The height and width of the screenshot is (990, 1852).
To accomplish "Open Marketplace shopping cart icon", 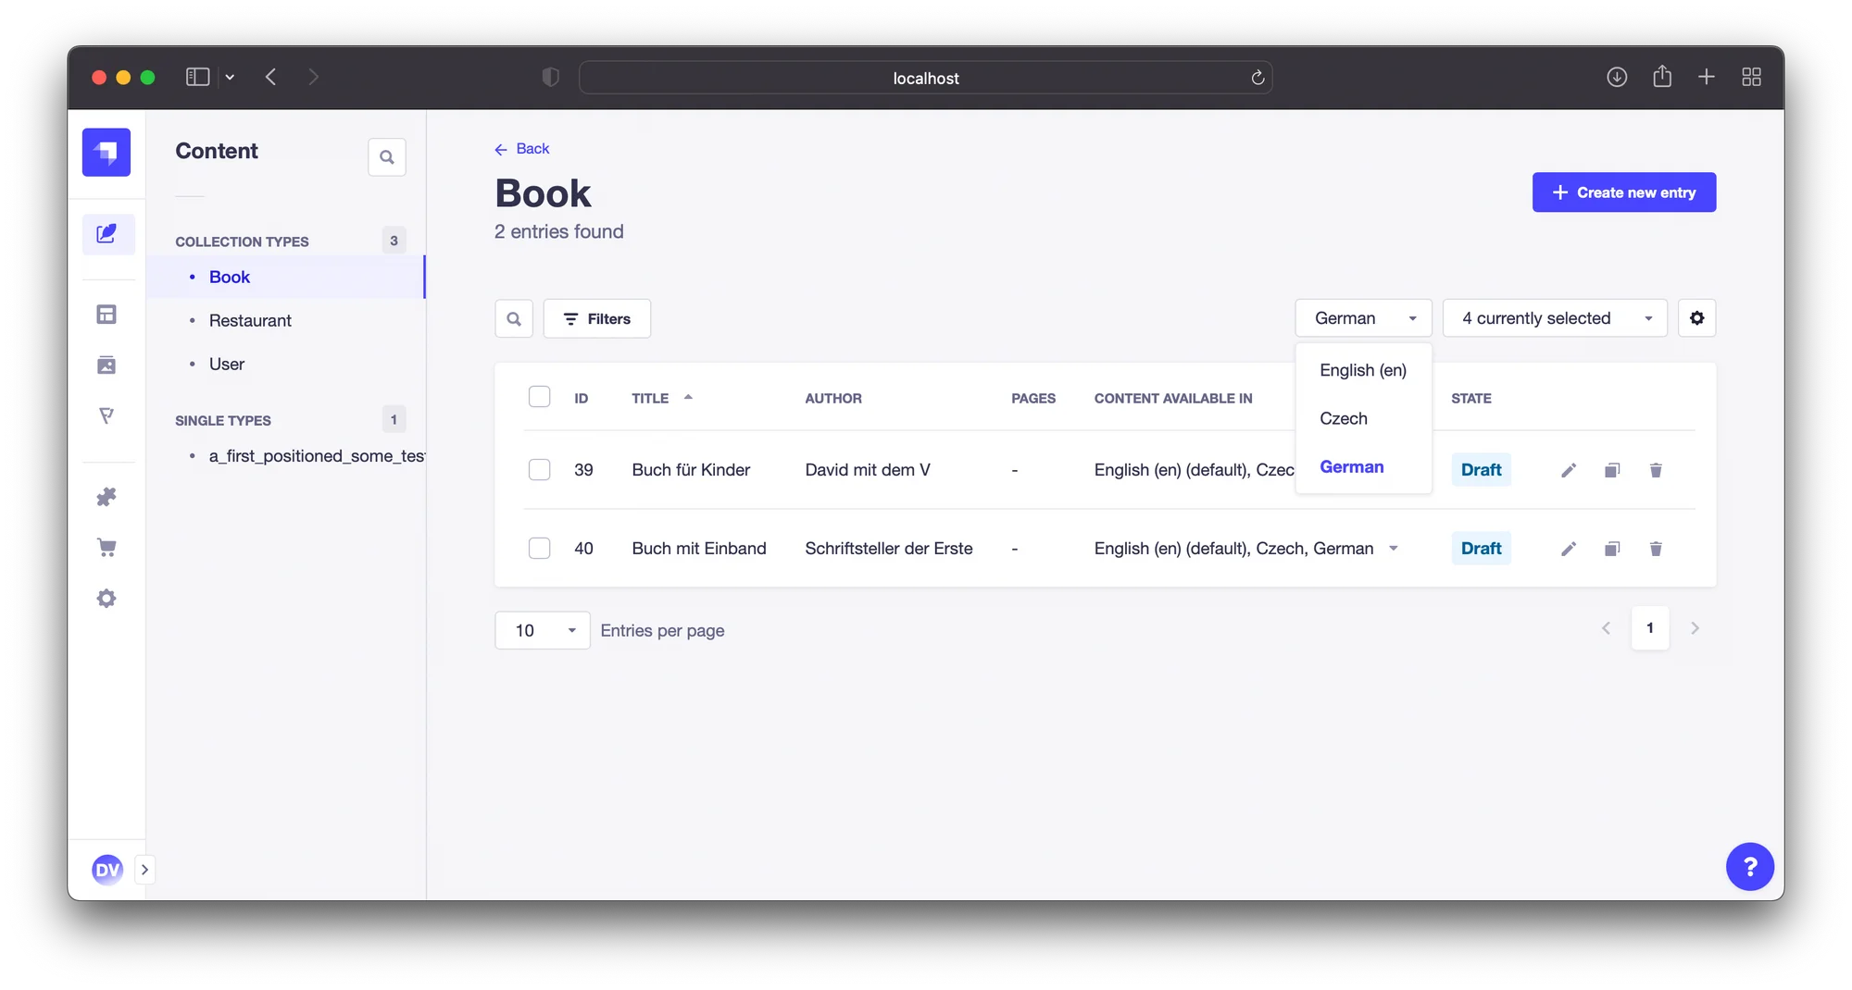I will tap(107, 548).
